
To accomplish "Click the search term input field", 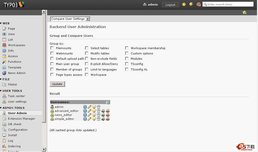I will pyautogui.click(x=228, y=4).
